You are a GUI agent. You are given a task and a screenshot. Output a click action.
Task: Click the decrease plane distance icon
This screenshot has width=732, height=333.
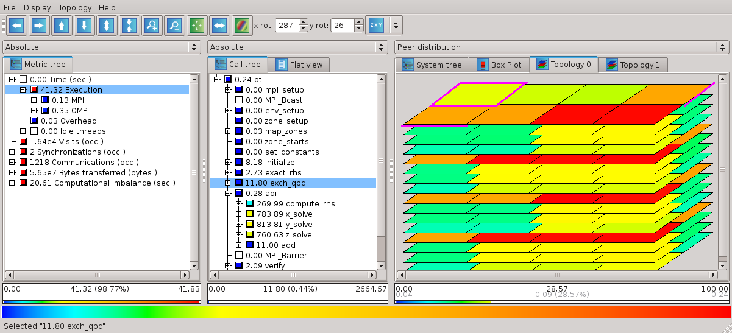click(129, 26)
